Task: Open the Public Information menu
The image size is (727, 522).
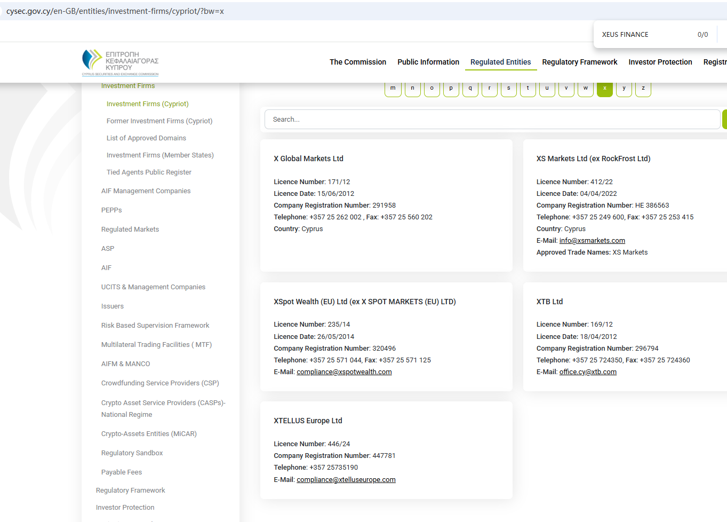Action: pos(428,62)
